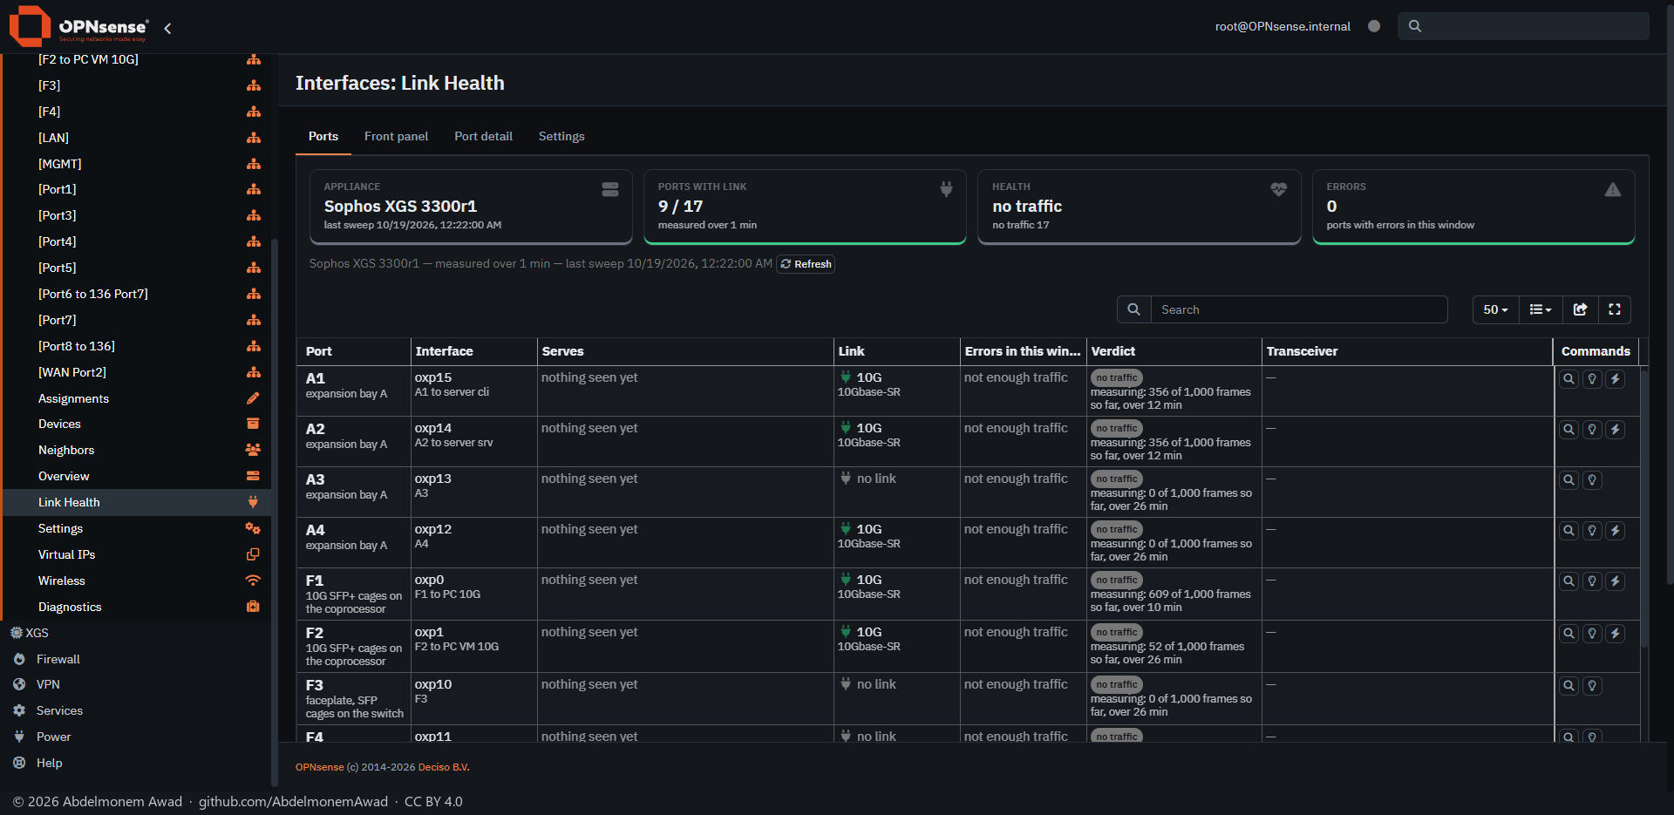
Task: Click the magnifier icon in the top search bar
Action: [1415, 26]
